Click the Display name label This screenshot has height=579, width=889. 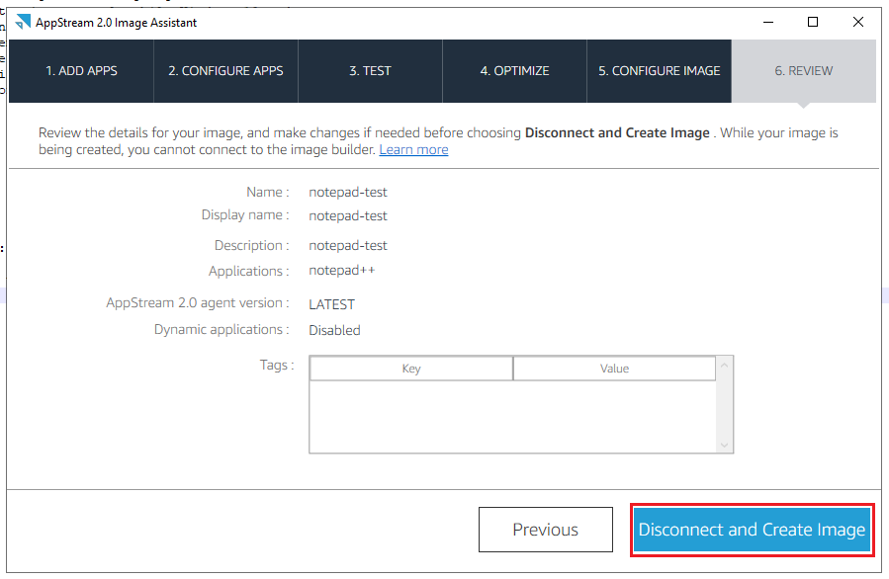(x=245, y=215)
